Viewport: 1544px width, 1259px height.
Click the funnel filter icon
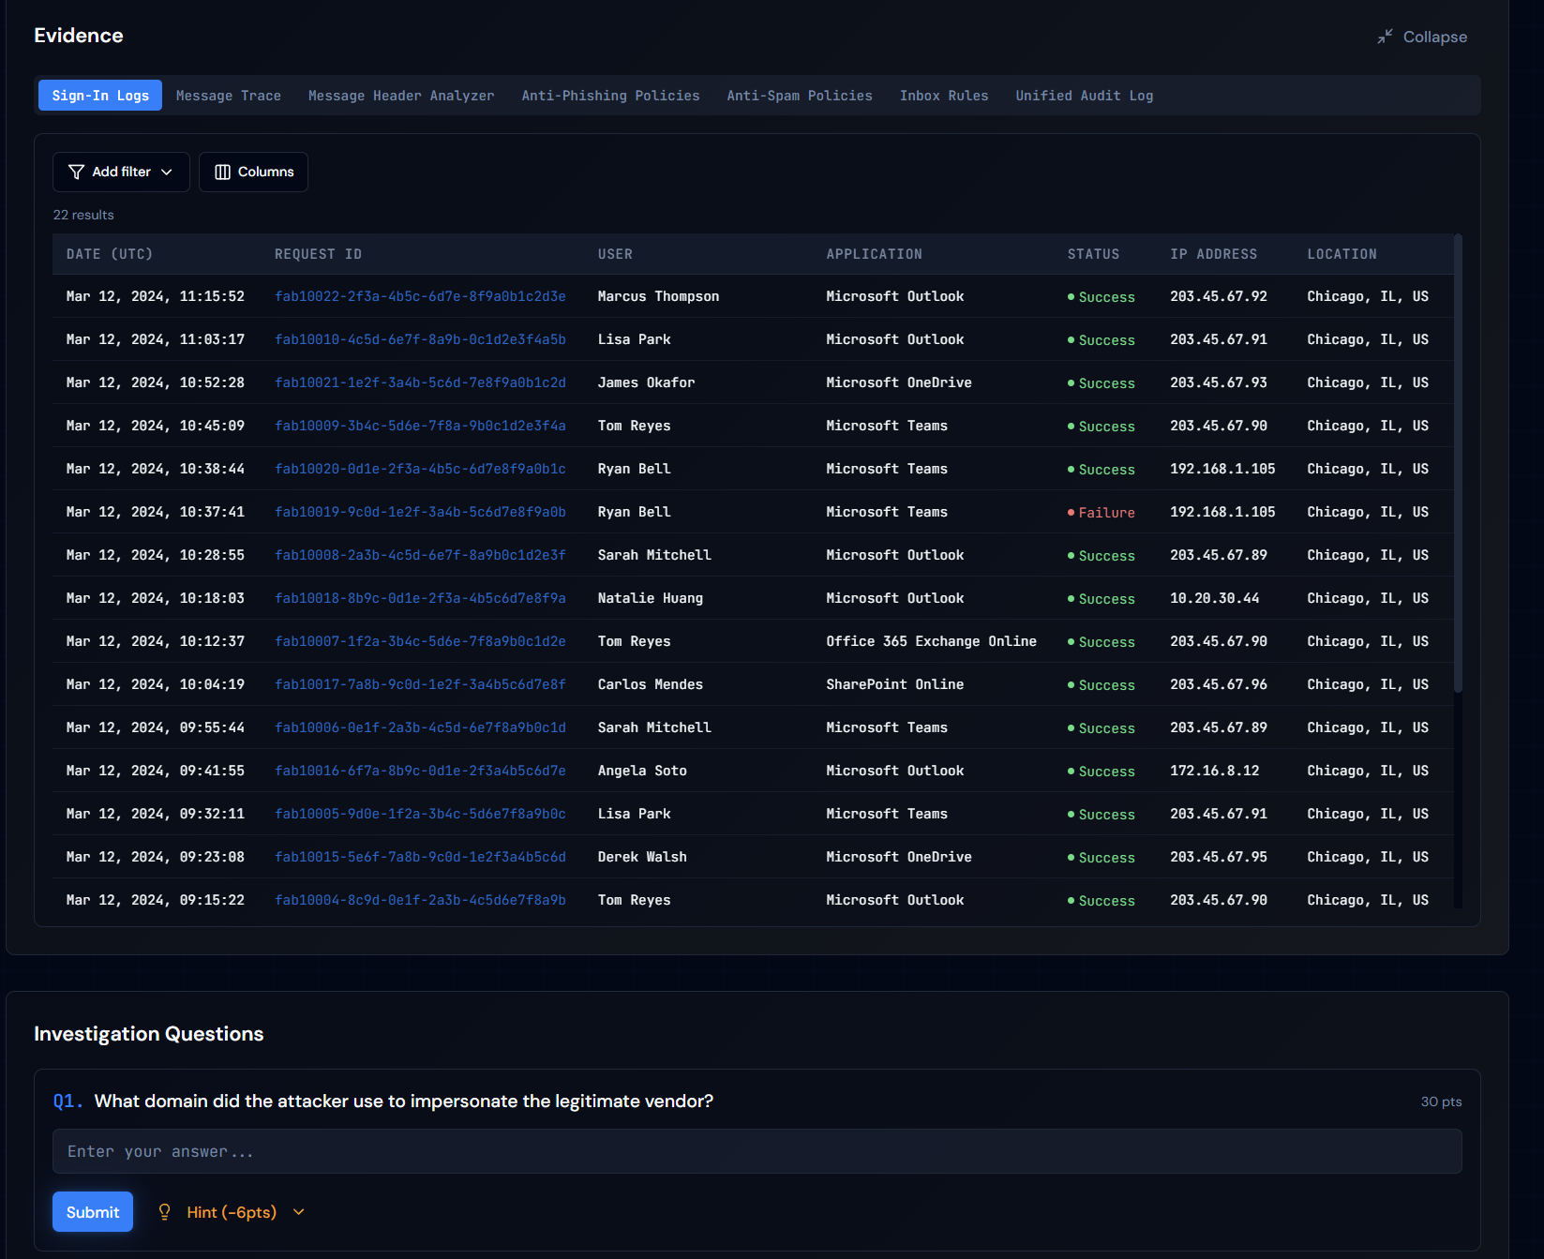coord(76,172)
